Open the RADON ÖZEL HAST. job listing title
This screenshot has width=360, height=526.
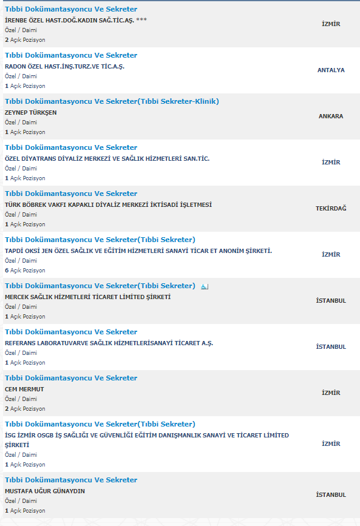point(71,55)
